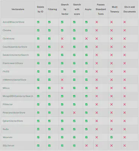
Task: Click the Vectorstore column header
Action: (18, 9)
